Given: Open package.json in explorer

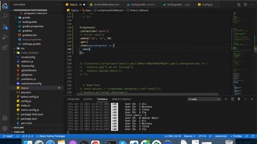Looking at the screenshot, I should (29, 119).
